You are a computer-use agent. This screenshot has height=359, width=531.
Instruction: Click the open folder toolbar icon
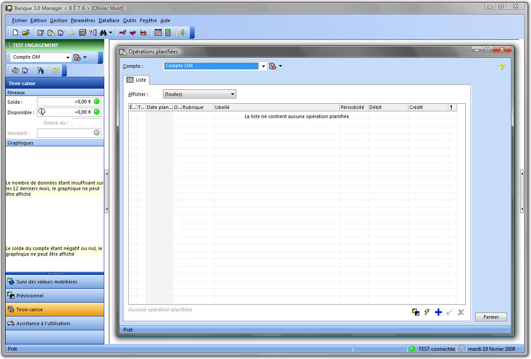[26, 33]
